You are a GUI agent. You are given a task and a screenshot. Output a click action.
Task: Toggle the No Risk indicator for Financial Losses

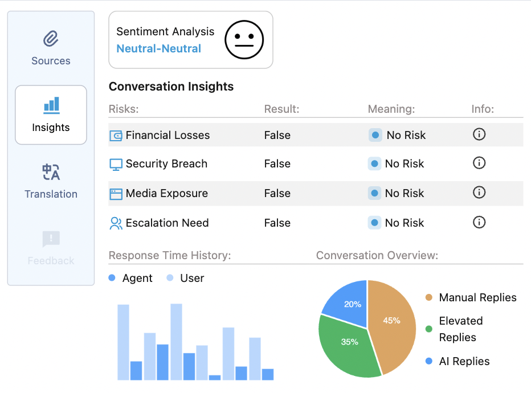click(374, 135)
